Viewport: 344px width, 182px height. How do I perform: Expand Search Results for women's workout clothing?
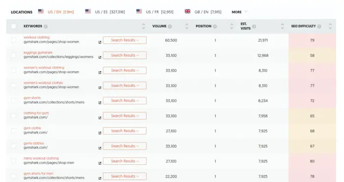click(125, 70)
